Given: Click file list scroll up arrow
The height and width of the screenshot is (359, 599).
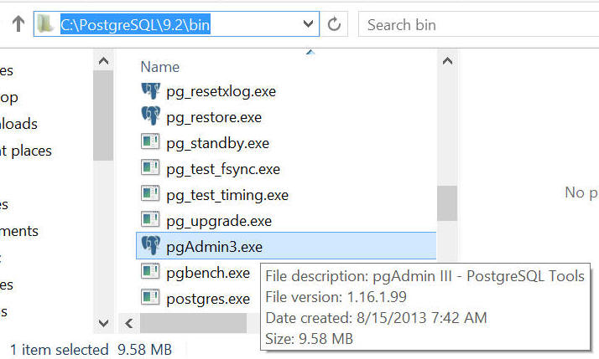Looking at the screenshot, I should [x=447, y=61].
